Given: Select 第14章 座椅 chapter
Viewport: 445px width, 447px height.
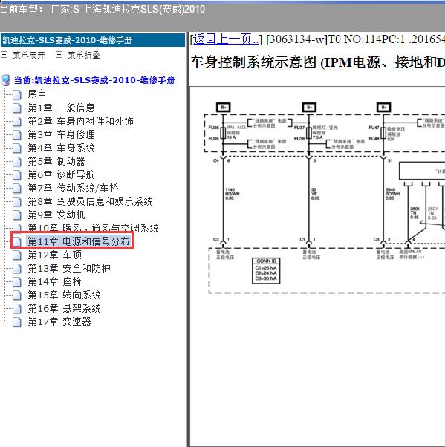Looking at the screenshot, I should (54, 282).
